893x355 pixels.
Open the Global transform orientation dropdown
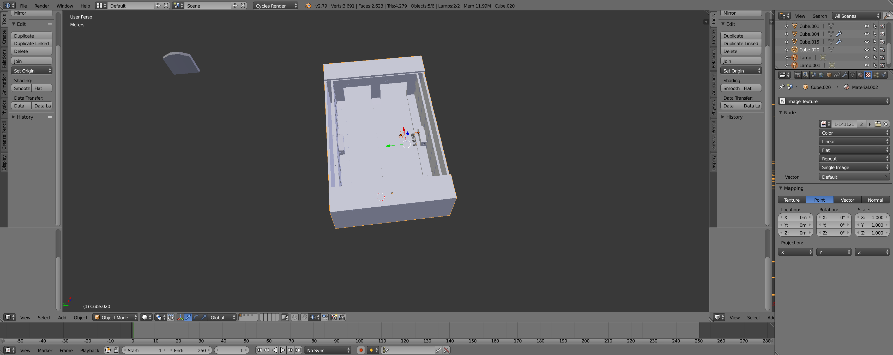point(222,317)
